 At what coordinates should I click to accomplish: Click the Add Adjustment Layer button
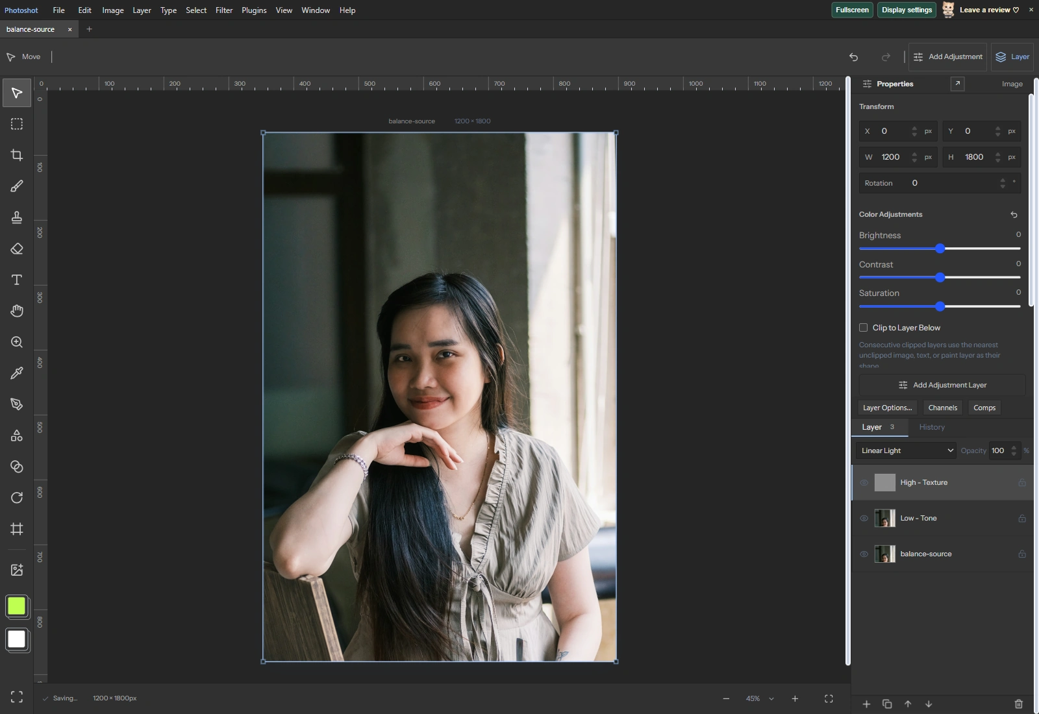[x=942, y=385]
